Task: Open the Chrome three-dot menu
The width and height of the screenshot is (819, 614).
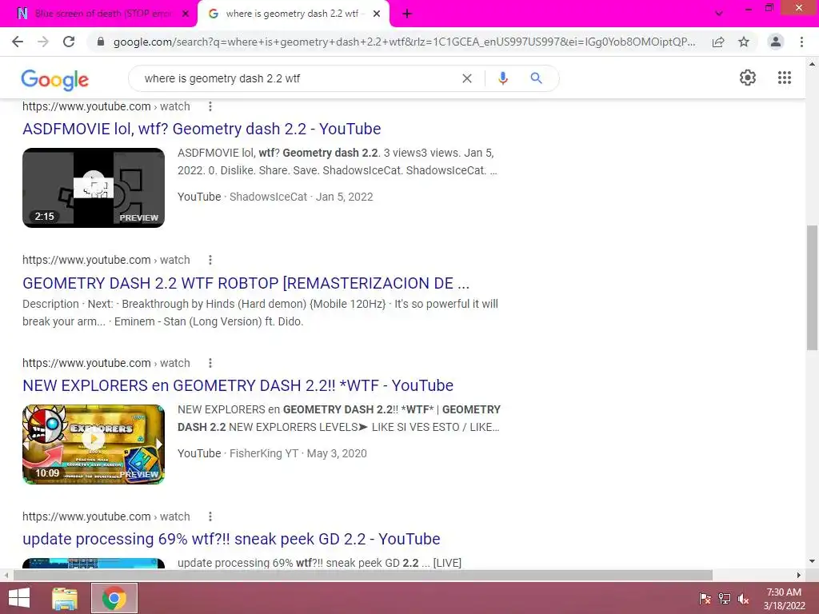Action: 801,42
